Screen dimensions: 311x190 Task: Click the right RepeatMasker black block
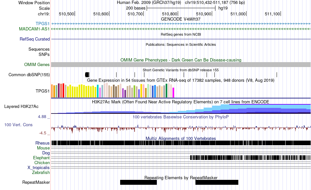(217, 182)
